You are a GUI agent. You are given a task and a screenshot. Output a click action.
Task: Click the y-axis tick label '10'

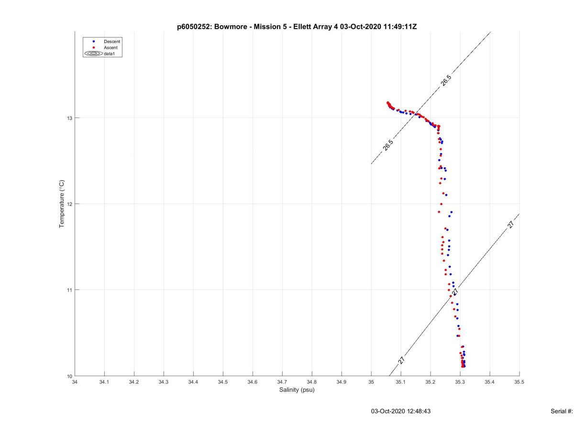[69, 376]
